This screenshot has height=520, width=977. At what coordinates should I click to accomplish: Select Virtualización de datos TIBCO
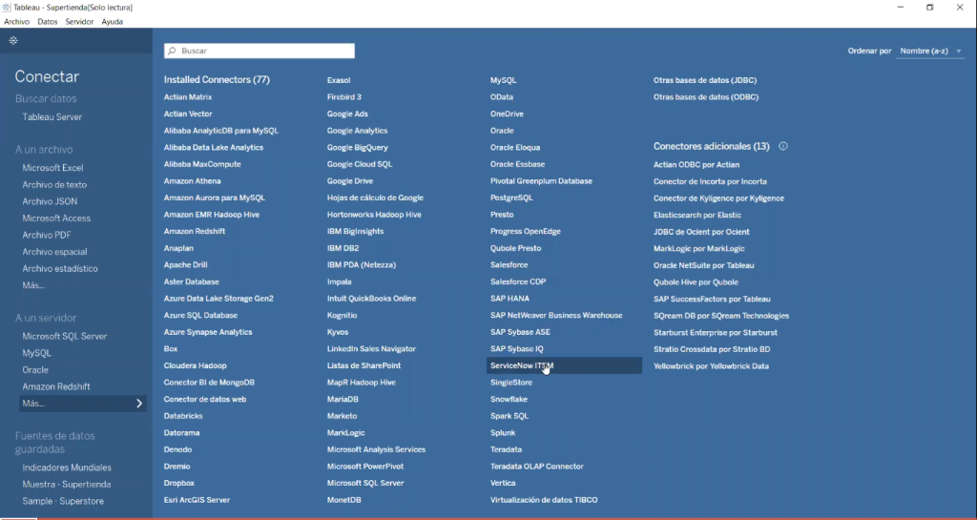point(544,500)
